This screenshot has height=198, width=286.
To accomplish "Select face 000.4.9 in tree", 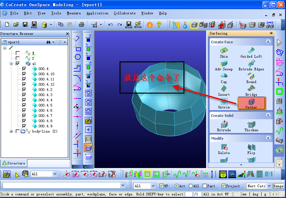I will coord(45,126).
